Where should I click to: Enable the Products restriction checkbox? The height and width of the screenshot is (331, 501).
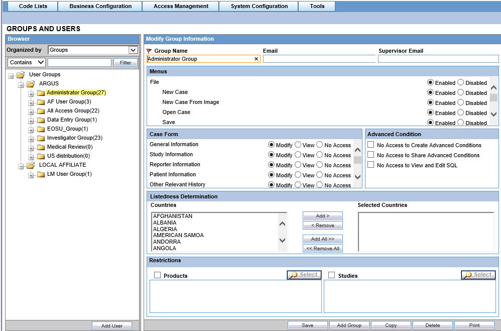pos(158,275)
